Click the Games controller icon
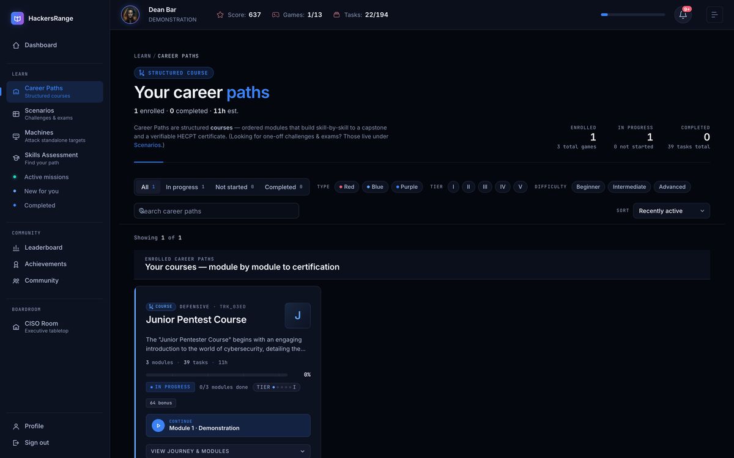This screenshot has height=458, width=734. click(275, 15)
